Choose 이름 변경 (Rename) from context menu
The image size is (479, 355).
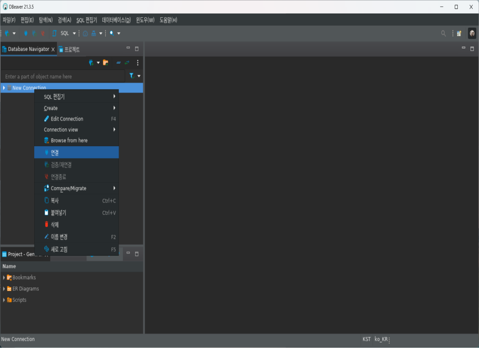tap(77, 237)
